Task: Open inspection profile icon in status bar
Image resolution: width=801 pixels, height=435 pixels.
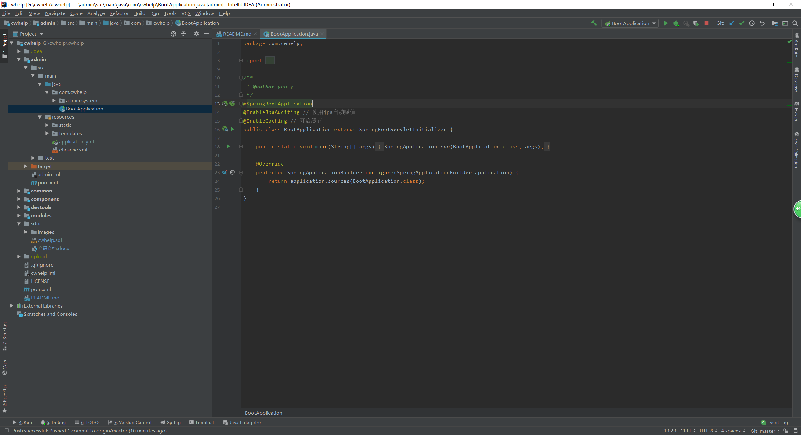Action: pyautogui.click(x=796, y=431)
